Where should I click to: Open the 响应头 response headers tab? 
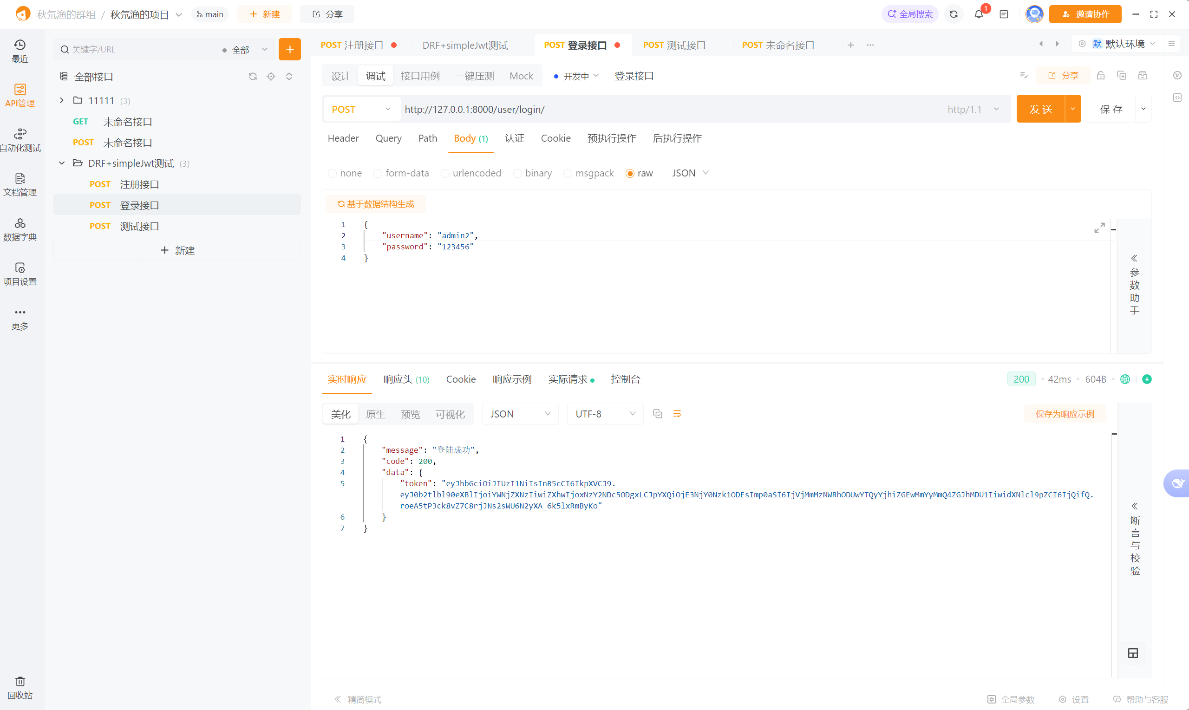click(406, 379)
